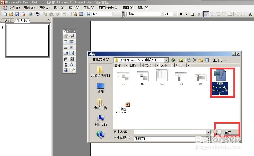The image size is (254, 156).
Task: Go to 我的文档 My Documents
Action: click(100, 104)
